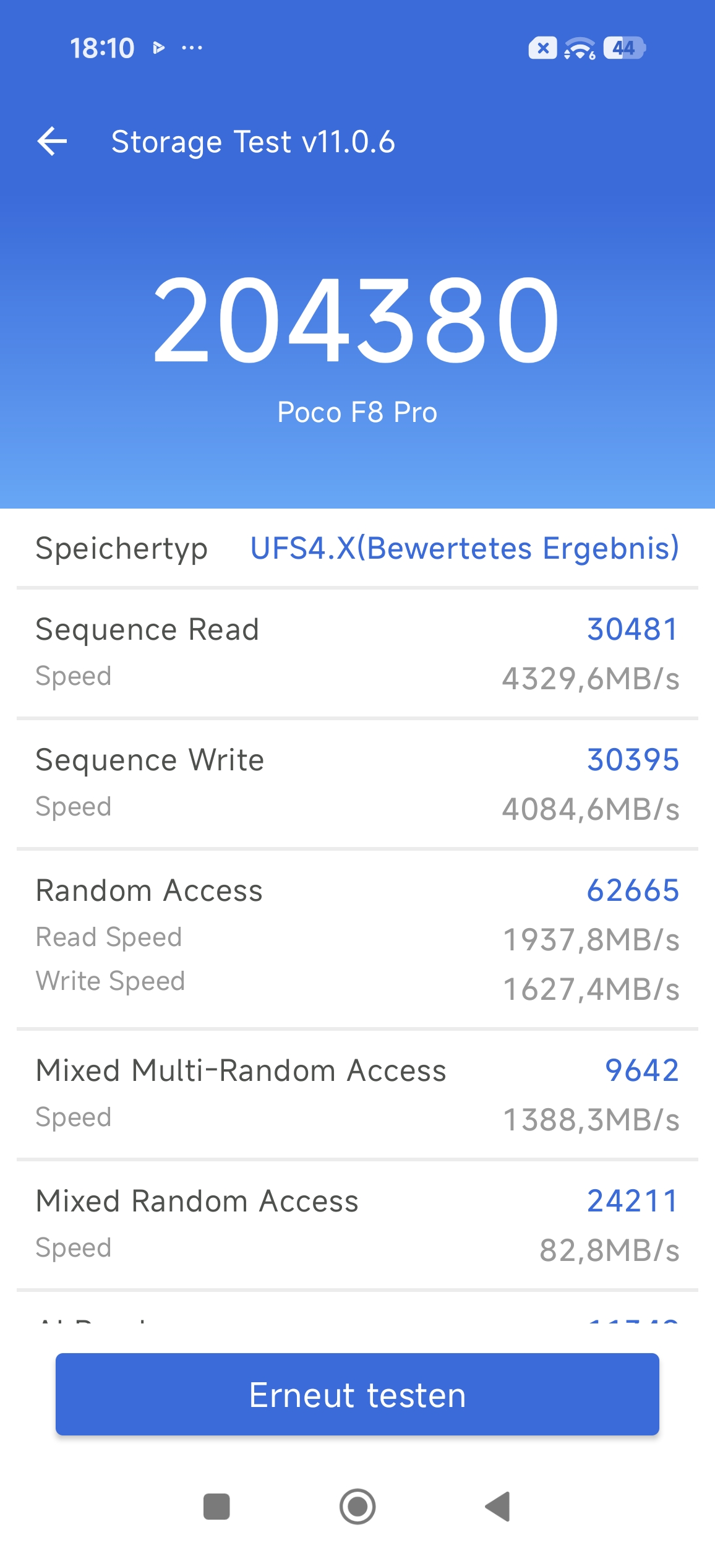715x1553 pixels.
Task: Select the Mixed Multi-Random Access row
Action: click(357, 1094)
